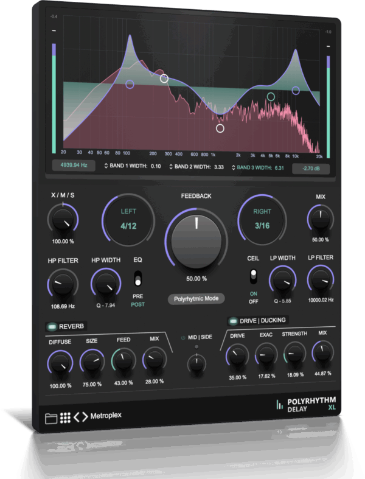The width and height of the screenshot is (365, 479).
Task: Select the green EQ node near 5k
Action: point(271,97)
